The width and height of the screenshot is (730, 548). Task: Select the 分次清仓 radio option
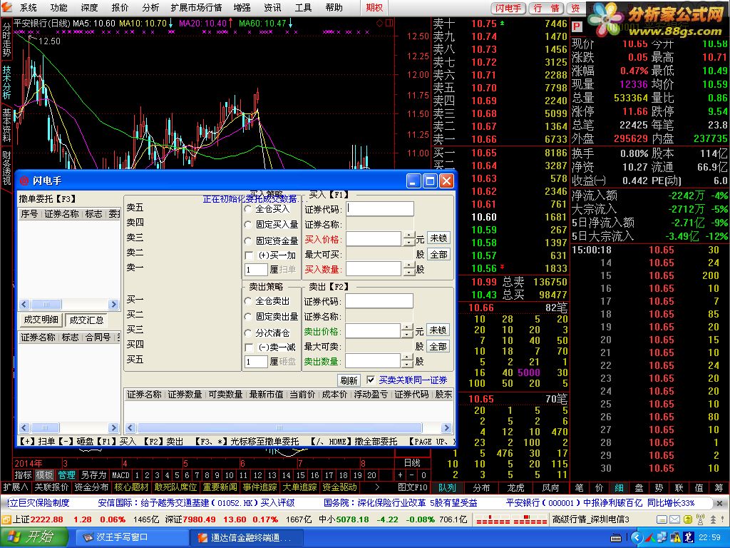[248, 333]
